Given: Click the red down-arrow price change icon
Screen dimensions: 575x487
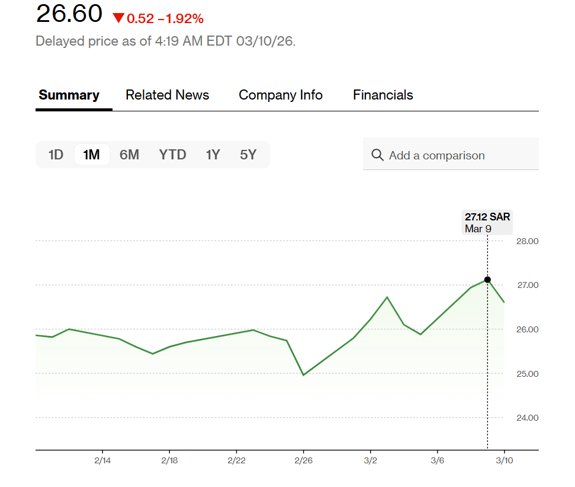Looking at the screenshot, I should click(x=118, y=18).
